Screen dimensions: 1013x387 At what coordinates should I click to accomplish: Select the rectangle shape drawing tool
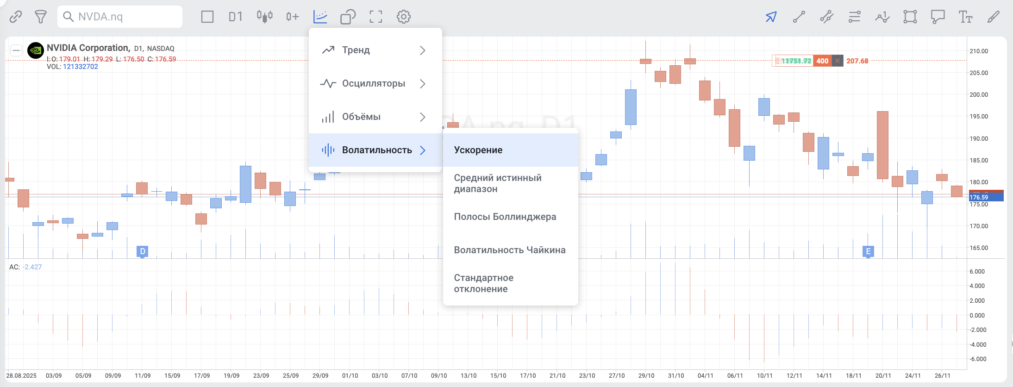pyautogui.click(x=910, y=17)
